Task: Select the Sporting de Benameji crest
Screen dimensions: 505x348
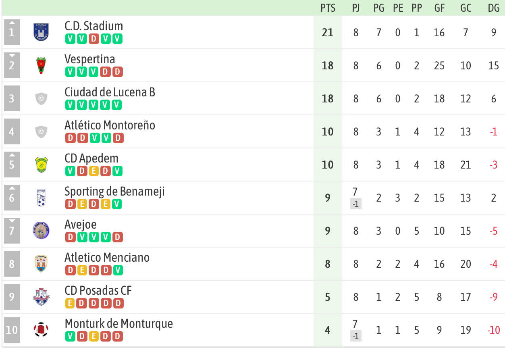Action: pos(41,198)
